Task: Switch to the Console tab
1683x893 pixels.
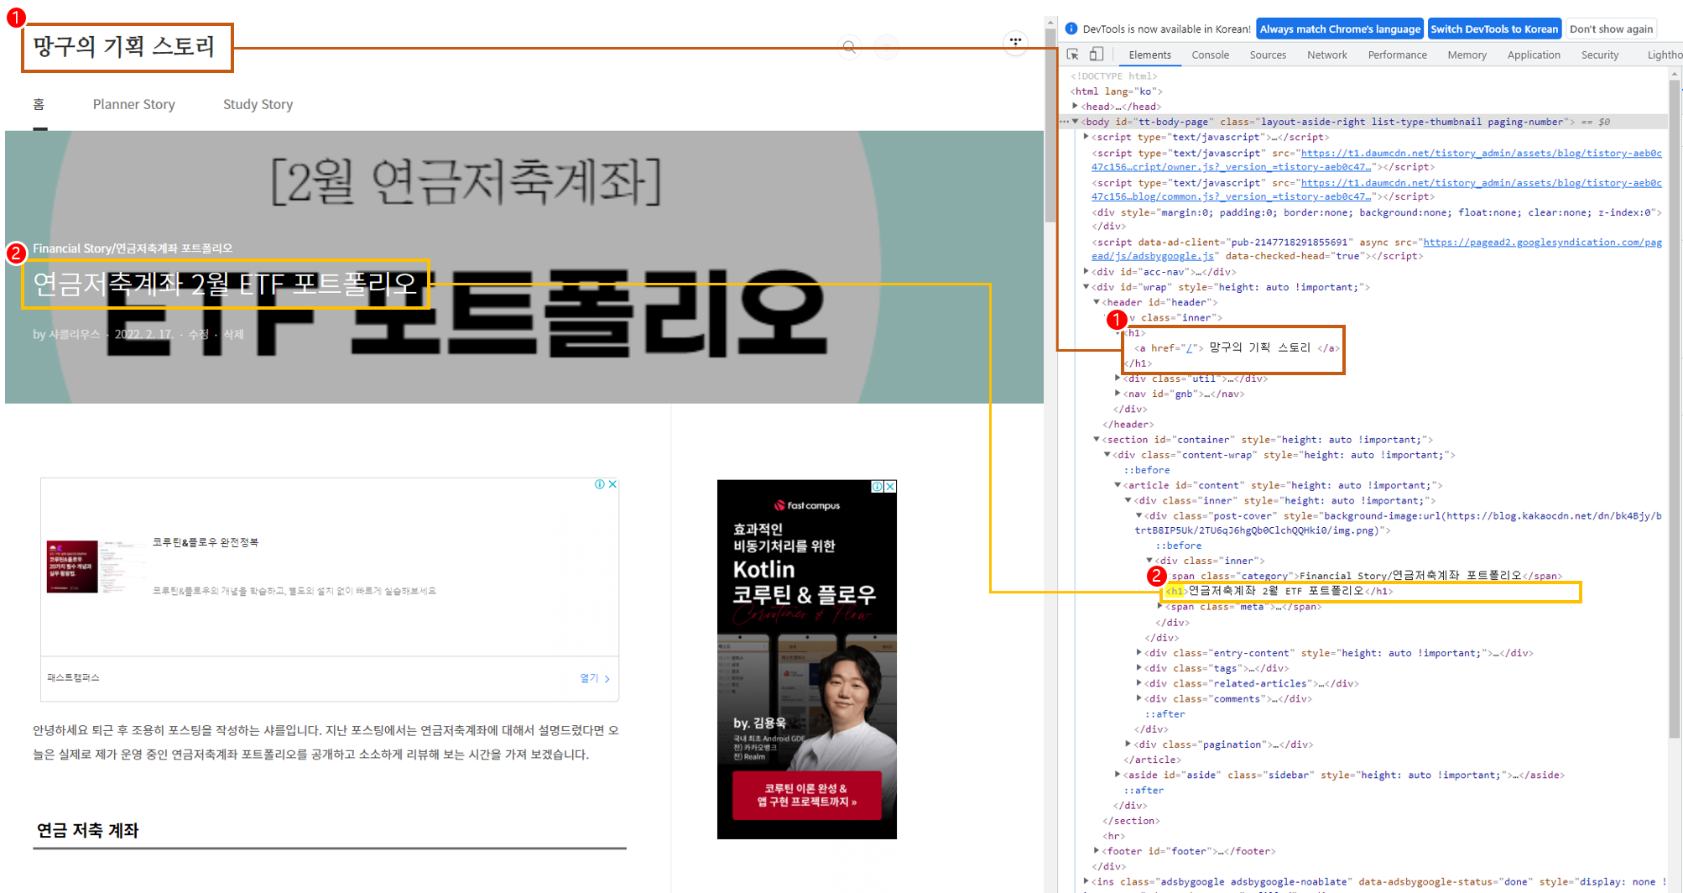Action: coord(1210,55)
